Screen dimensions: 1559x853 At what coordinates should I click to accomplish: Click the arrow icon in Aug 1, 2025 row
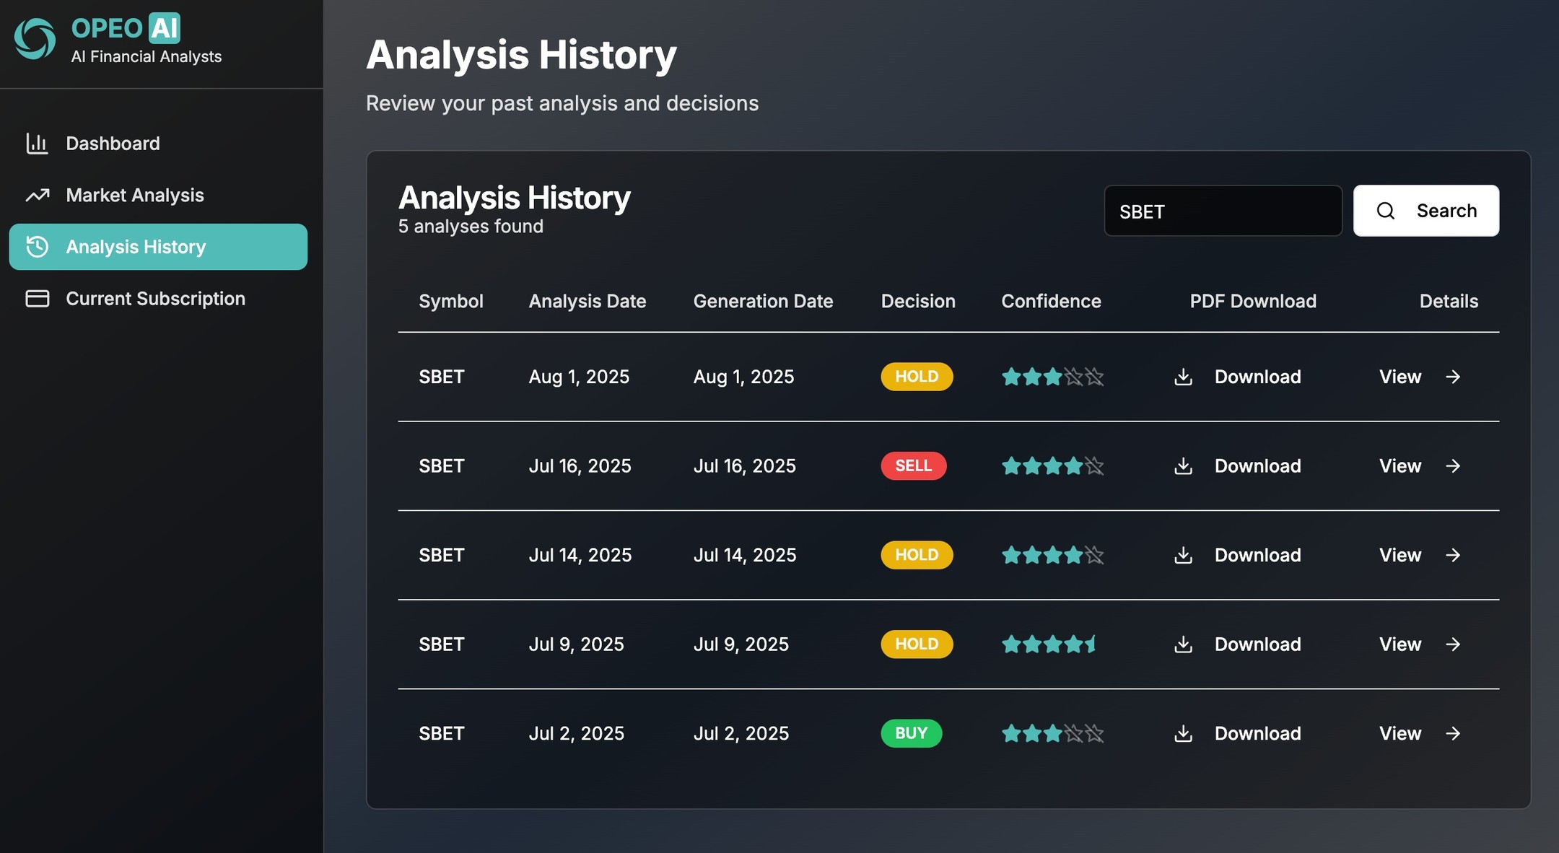click(1453, 377)
